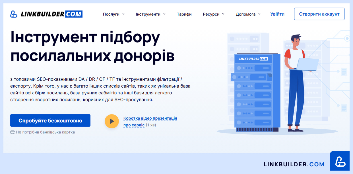Screen dimensions: 353x174
Task: Open the Коротка відео презентація link
Action: pos(150,118)
